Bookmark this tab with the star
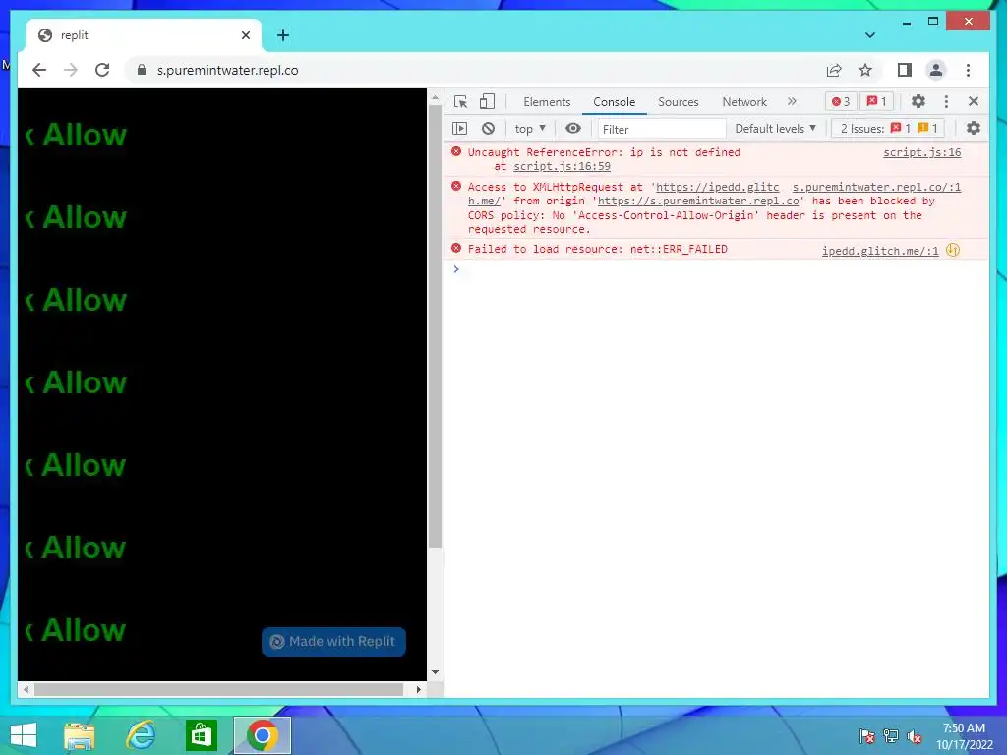The width and height of the screenshot is (1007, 755). (x=865, y=70)
